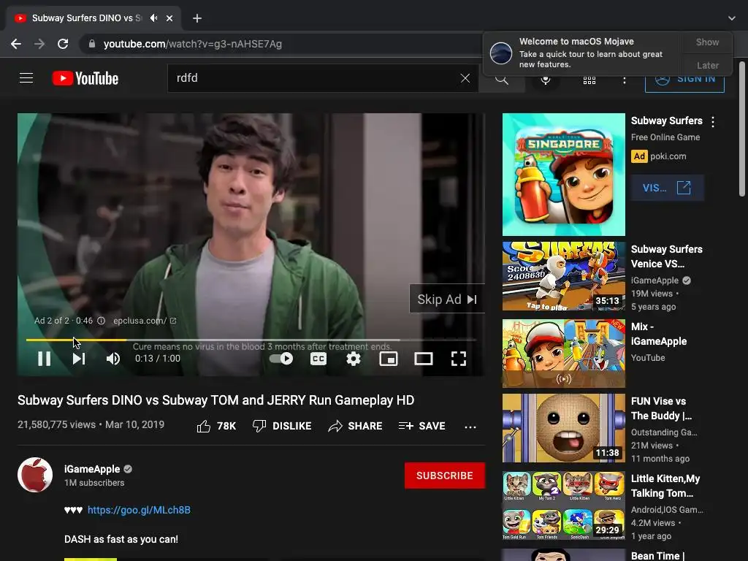Open Little Kitten, My Talking Tom thumbnail
The image size is (748, 561).
[x=564, y=505]
